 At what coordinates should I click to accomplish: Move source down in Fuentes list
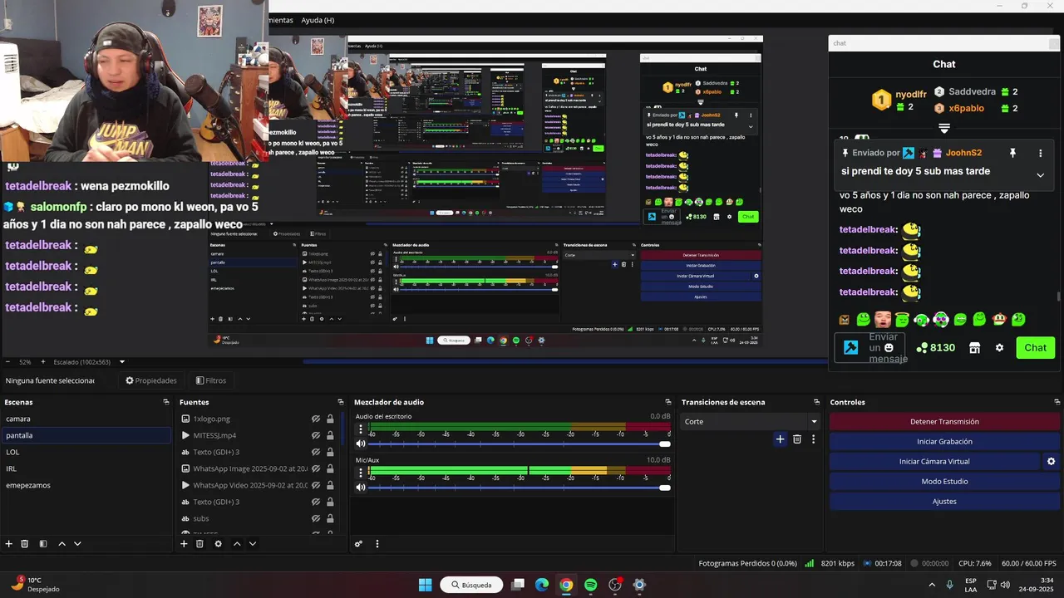pyautogui.click(x=253, y=544)
